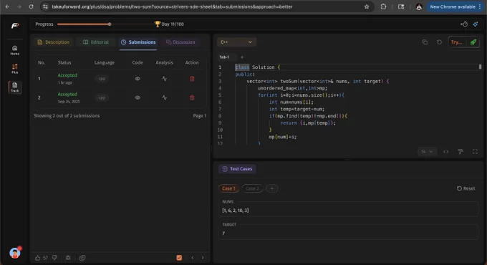Open the C++ language dropdown

pyautogui.click(x=236, y=42)
